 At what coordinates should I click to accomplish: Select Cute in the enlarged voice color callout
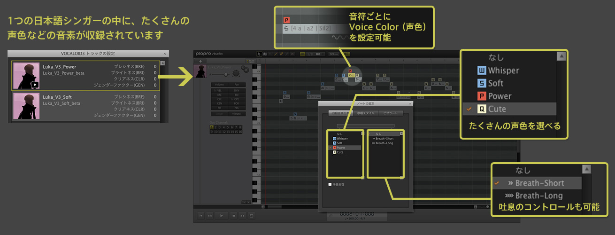[509, 109]
